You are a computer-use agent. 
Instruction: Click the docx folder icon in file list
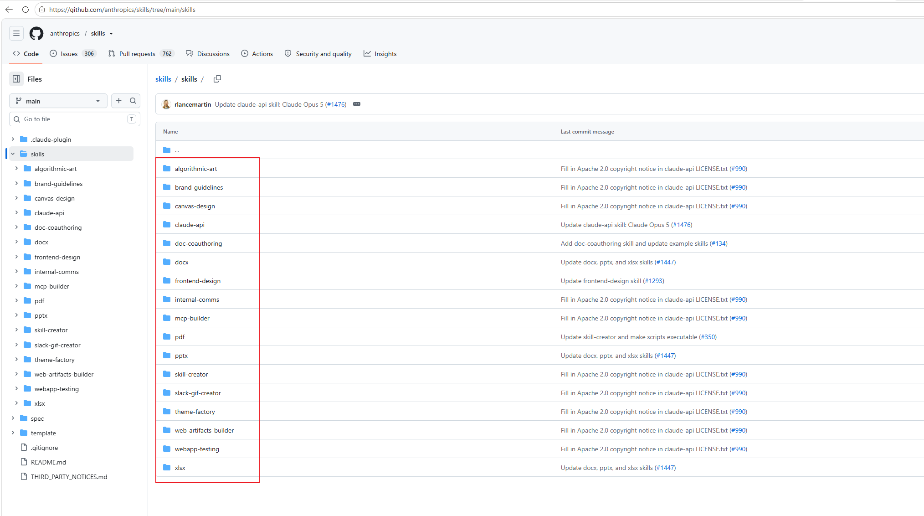[x=167, y=262]
